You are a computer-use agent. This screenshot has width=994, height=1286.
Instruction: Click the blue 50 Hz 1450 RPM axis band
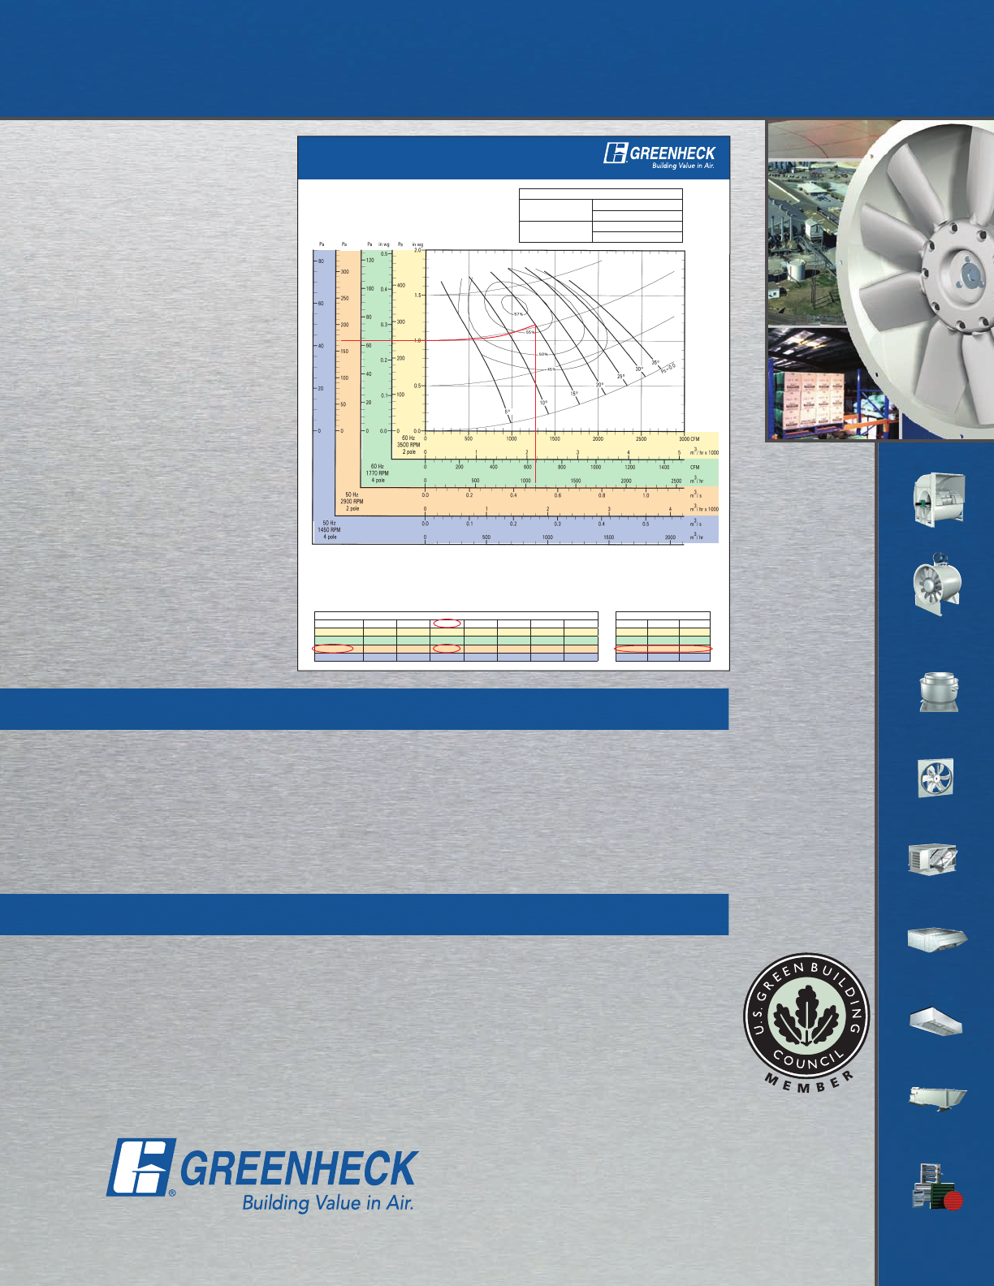pos(516,530)
